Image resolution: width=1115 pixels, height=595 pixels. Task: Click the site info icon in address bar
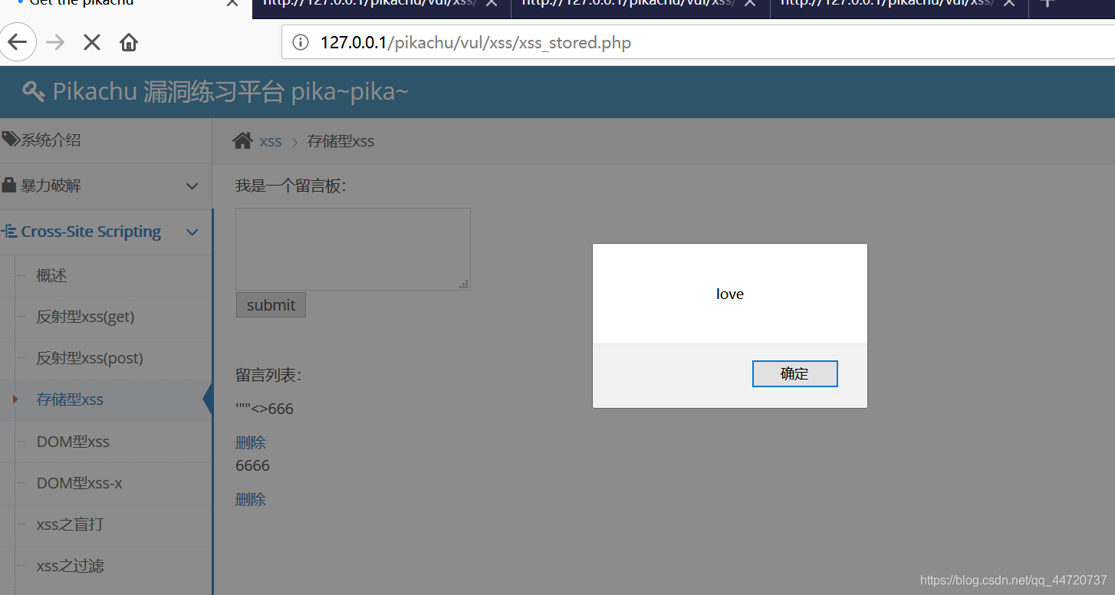(x=301, y=42)
